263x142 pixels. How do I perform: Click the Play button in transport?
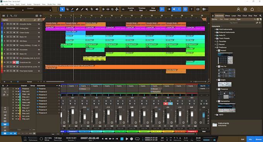[127, 139]
